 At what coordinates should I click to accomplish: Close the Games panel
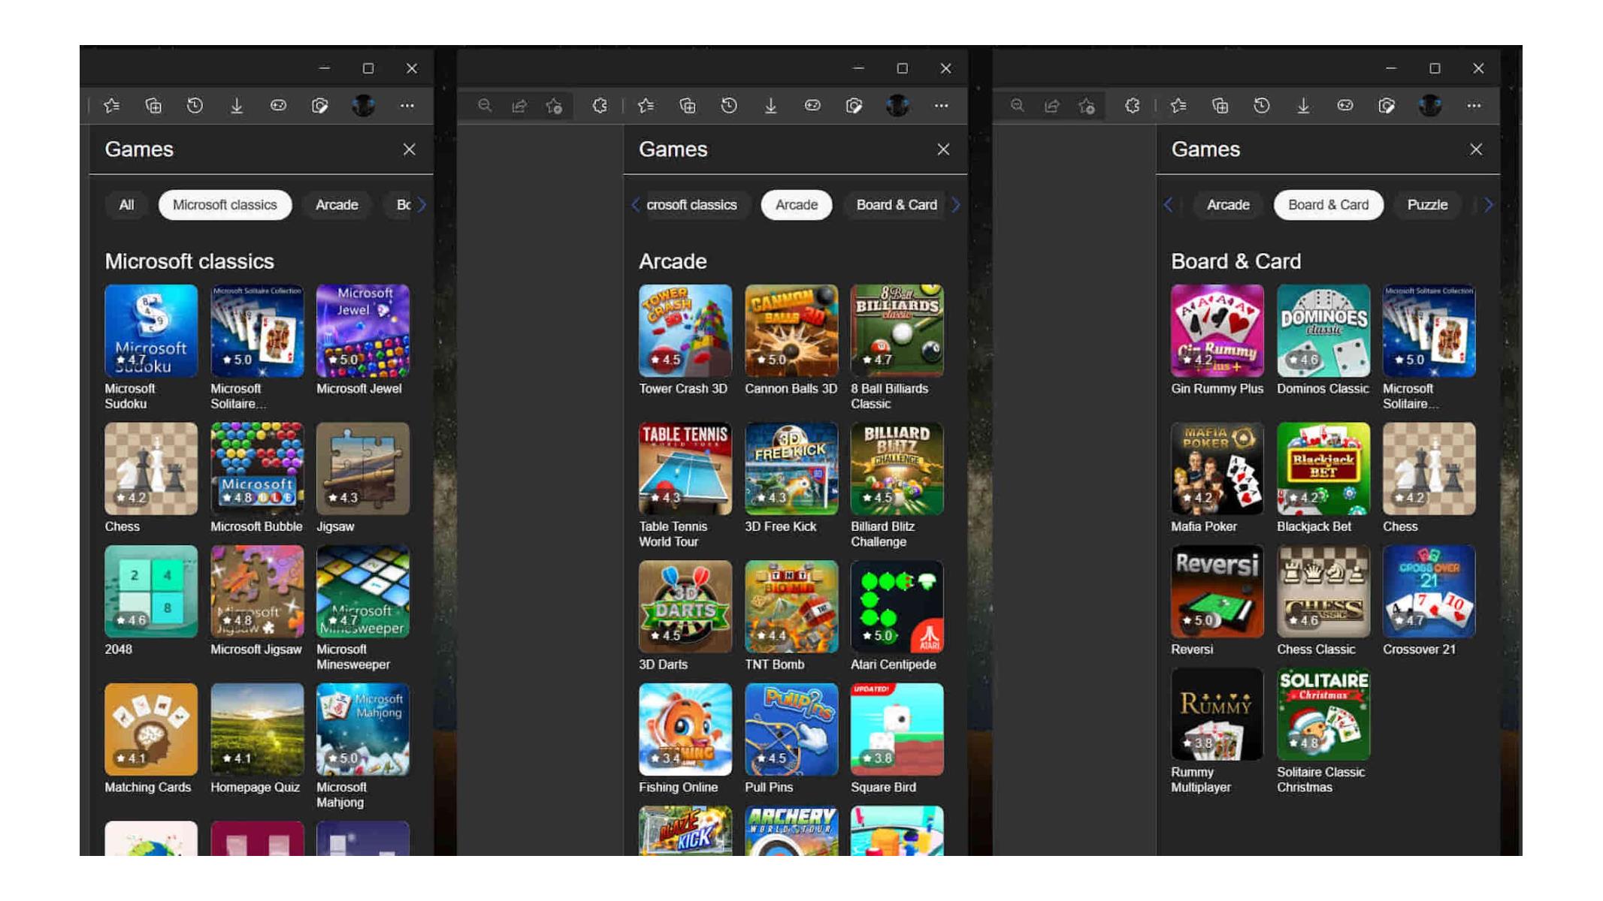(409, 149)
